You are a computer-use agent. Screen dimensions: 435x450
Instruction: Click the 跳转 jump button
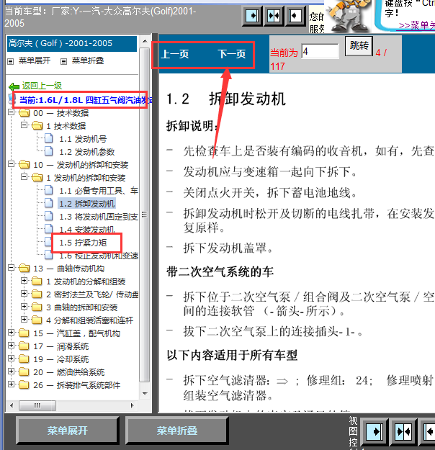coord(359,45)
